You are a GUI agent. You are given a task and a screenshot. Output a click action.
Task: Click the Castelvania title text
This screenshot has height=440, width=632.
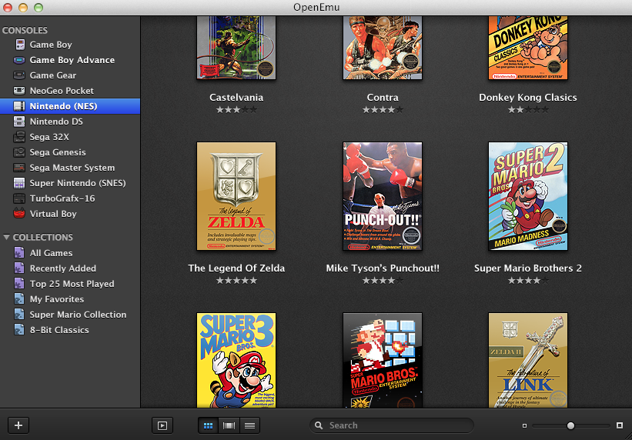pos(236,98)
